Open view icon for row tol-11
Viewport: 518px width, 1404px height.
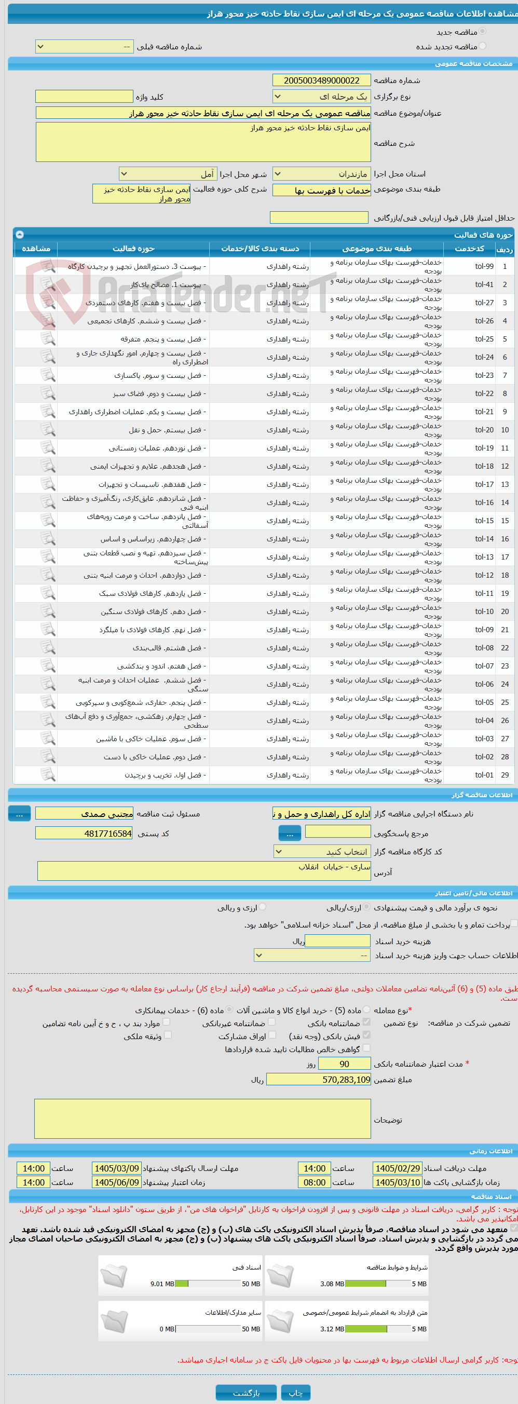(48, 594)
